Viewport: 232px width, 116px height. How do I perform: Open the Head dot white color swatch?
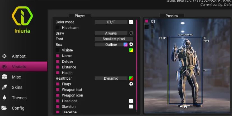coord(131,101)
